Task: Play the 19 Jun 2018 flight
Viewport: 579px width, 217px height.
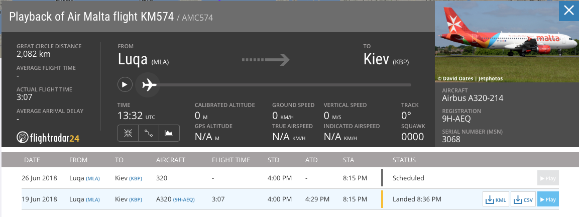Action: pyautogui.click(x=548, y=199)
